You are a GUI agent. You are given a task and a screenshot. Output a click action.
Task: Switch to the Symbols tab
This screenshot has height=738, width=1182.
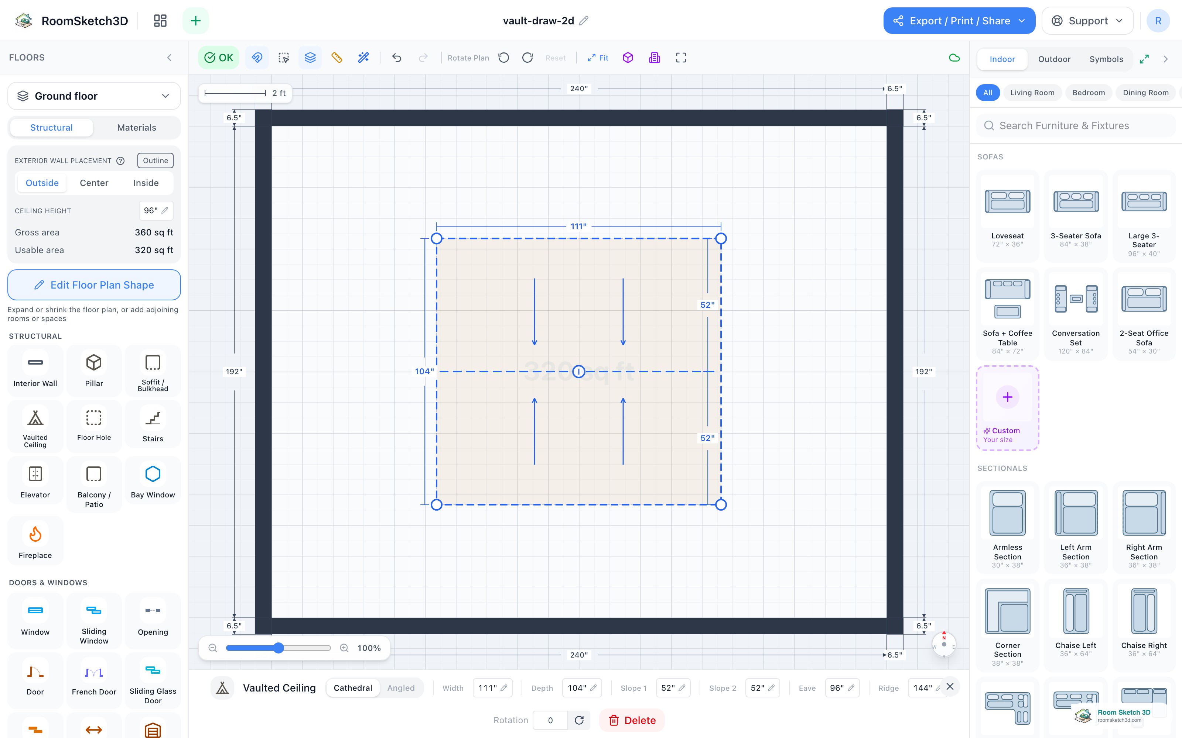pyautogui.click(x=1106, y=59)
